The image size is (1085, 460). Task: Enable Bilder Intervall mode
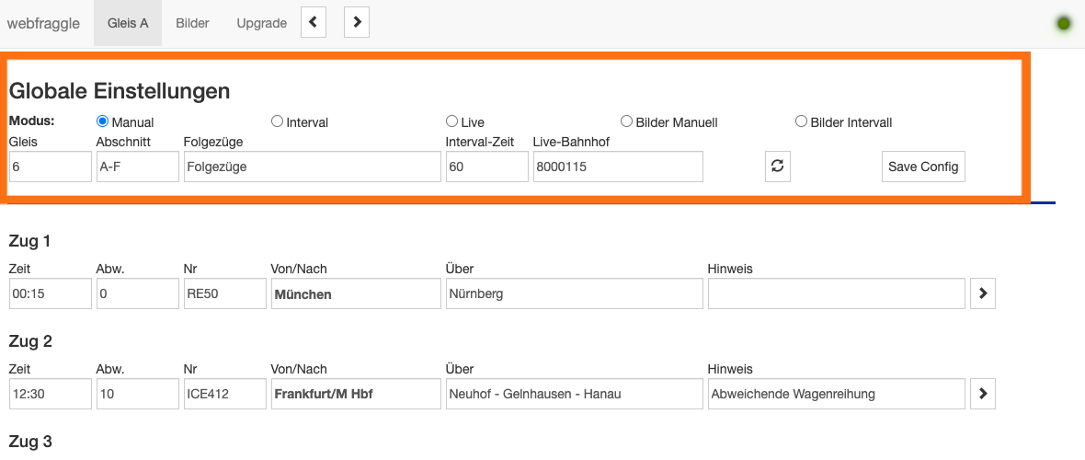[801, 121]
